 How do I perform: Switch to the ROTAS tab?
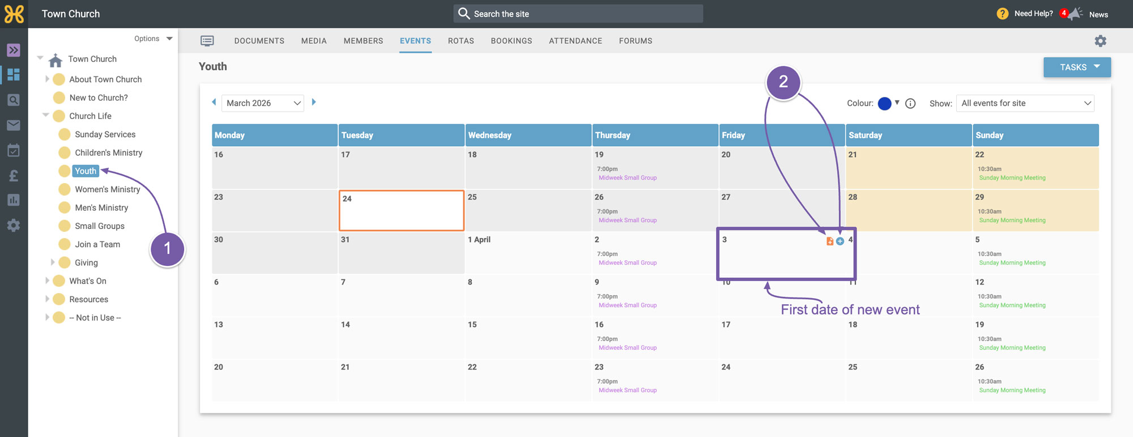(461, 41)
